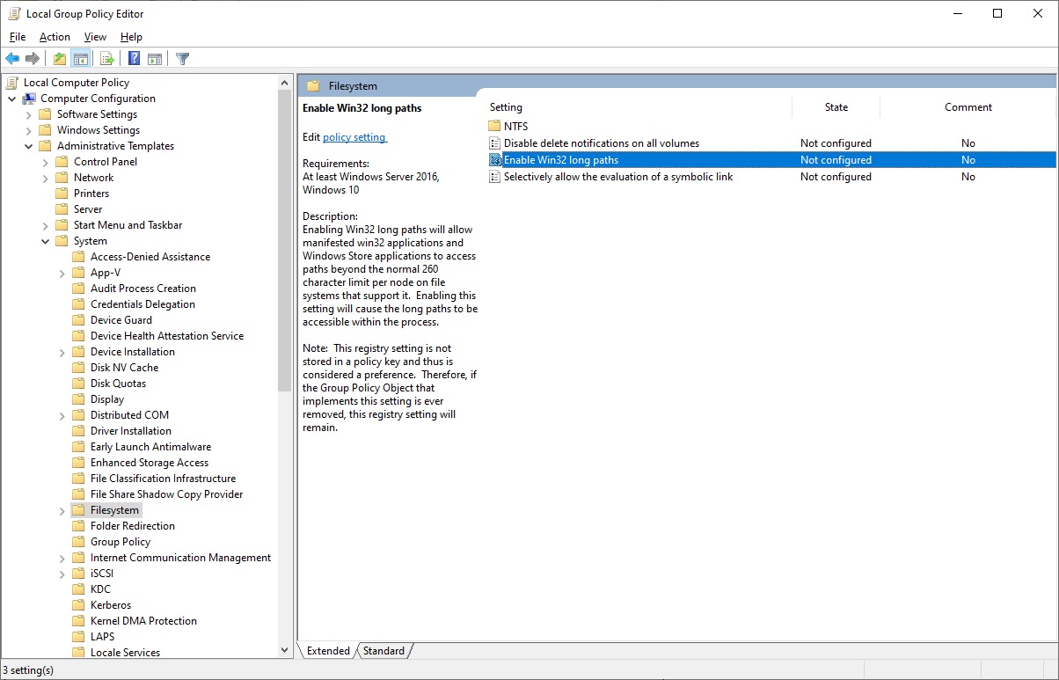This screenshot has height=680, width=1059.
Task: Select Kernel DMA Protection in the tree
Action: click(x=143, y=621)
